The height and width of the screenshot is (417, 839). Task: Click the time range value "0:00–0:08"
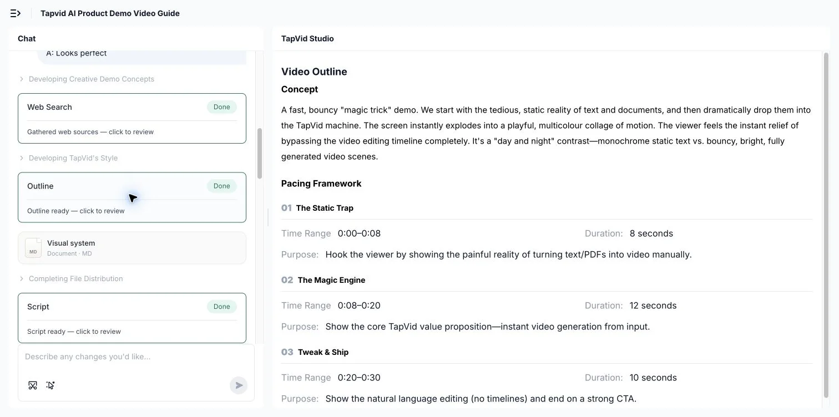[359, 233]
